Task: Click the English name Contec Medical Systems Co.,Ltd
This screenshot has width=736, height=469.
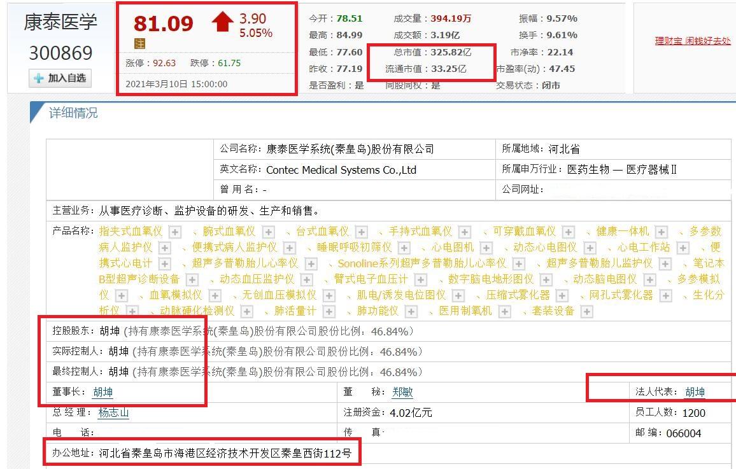Action: pyautogui.click(x=341, y=170)
